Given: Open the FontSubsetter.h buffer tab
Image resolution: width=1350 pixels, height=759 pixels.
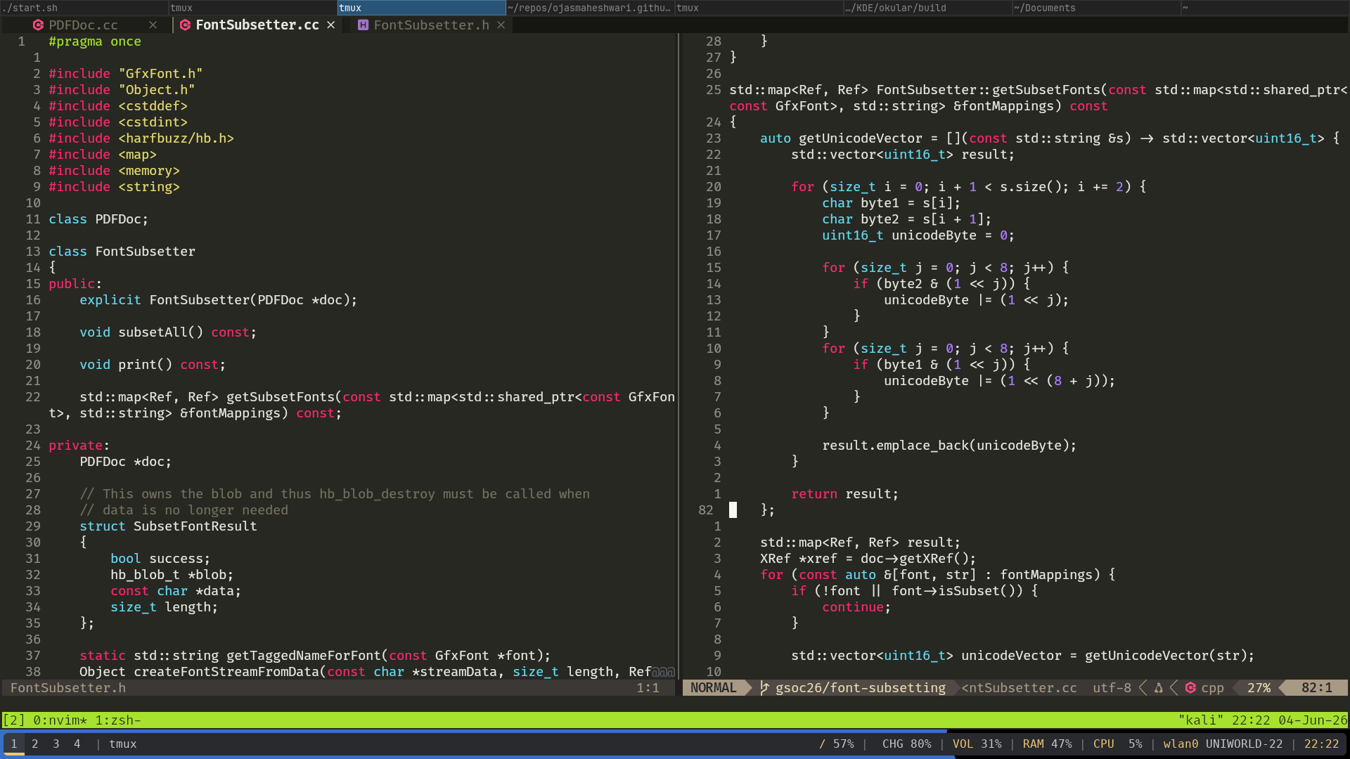Looking at the screenshot, I should 431,25.
